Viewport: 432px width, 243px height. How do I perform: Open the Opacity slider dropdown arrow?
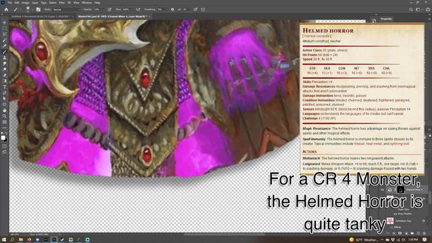coord(103,9)
